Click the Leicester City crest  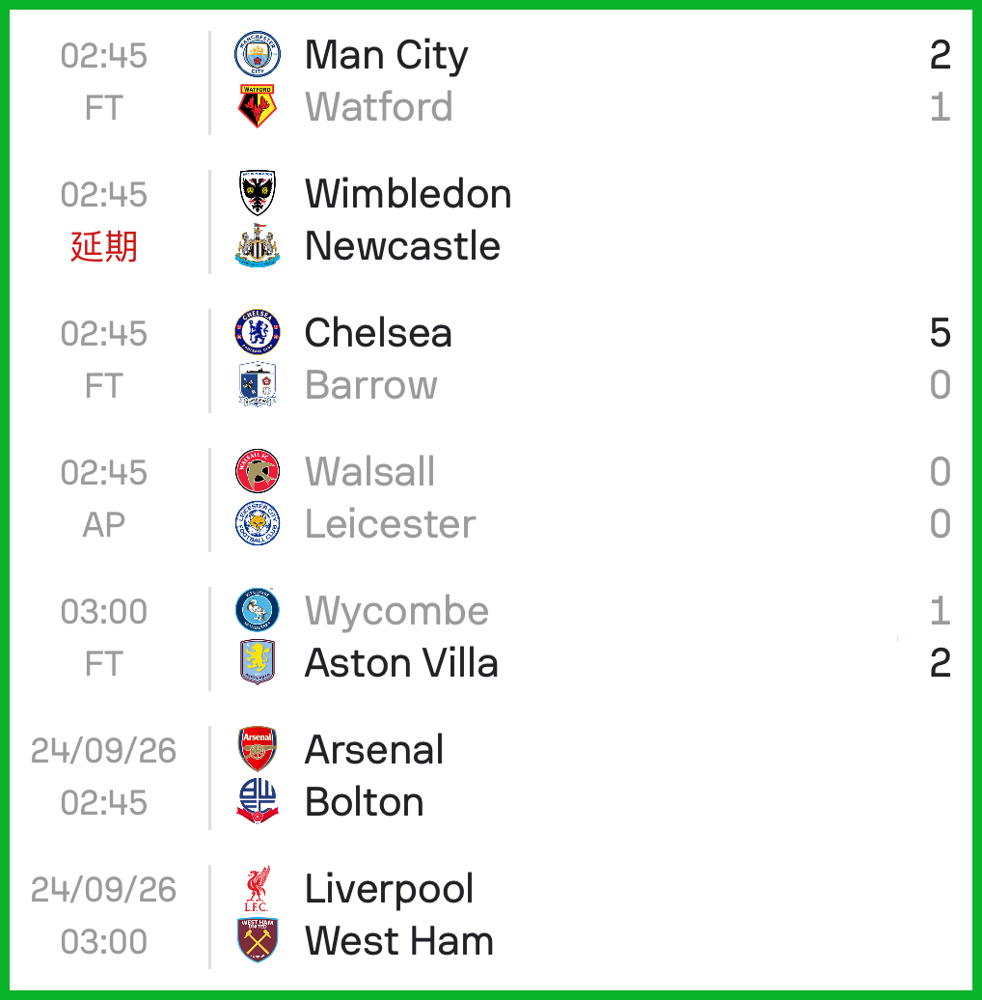click(258, 523)
